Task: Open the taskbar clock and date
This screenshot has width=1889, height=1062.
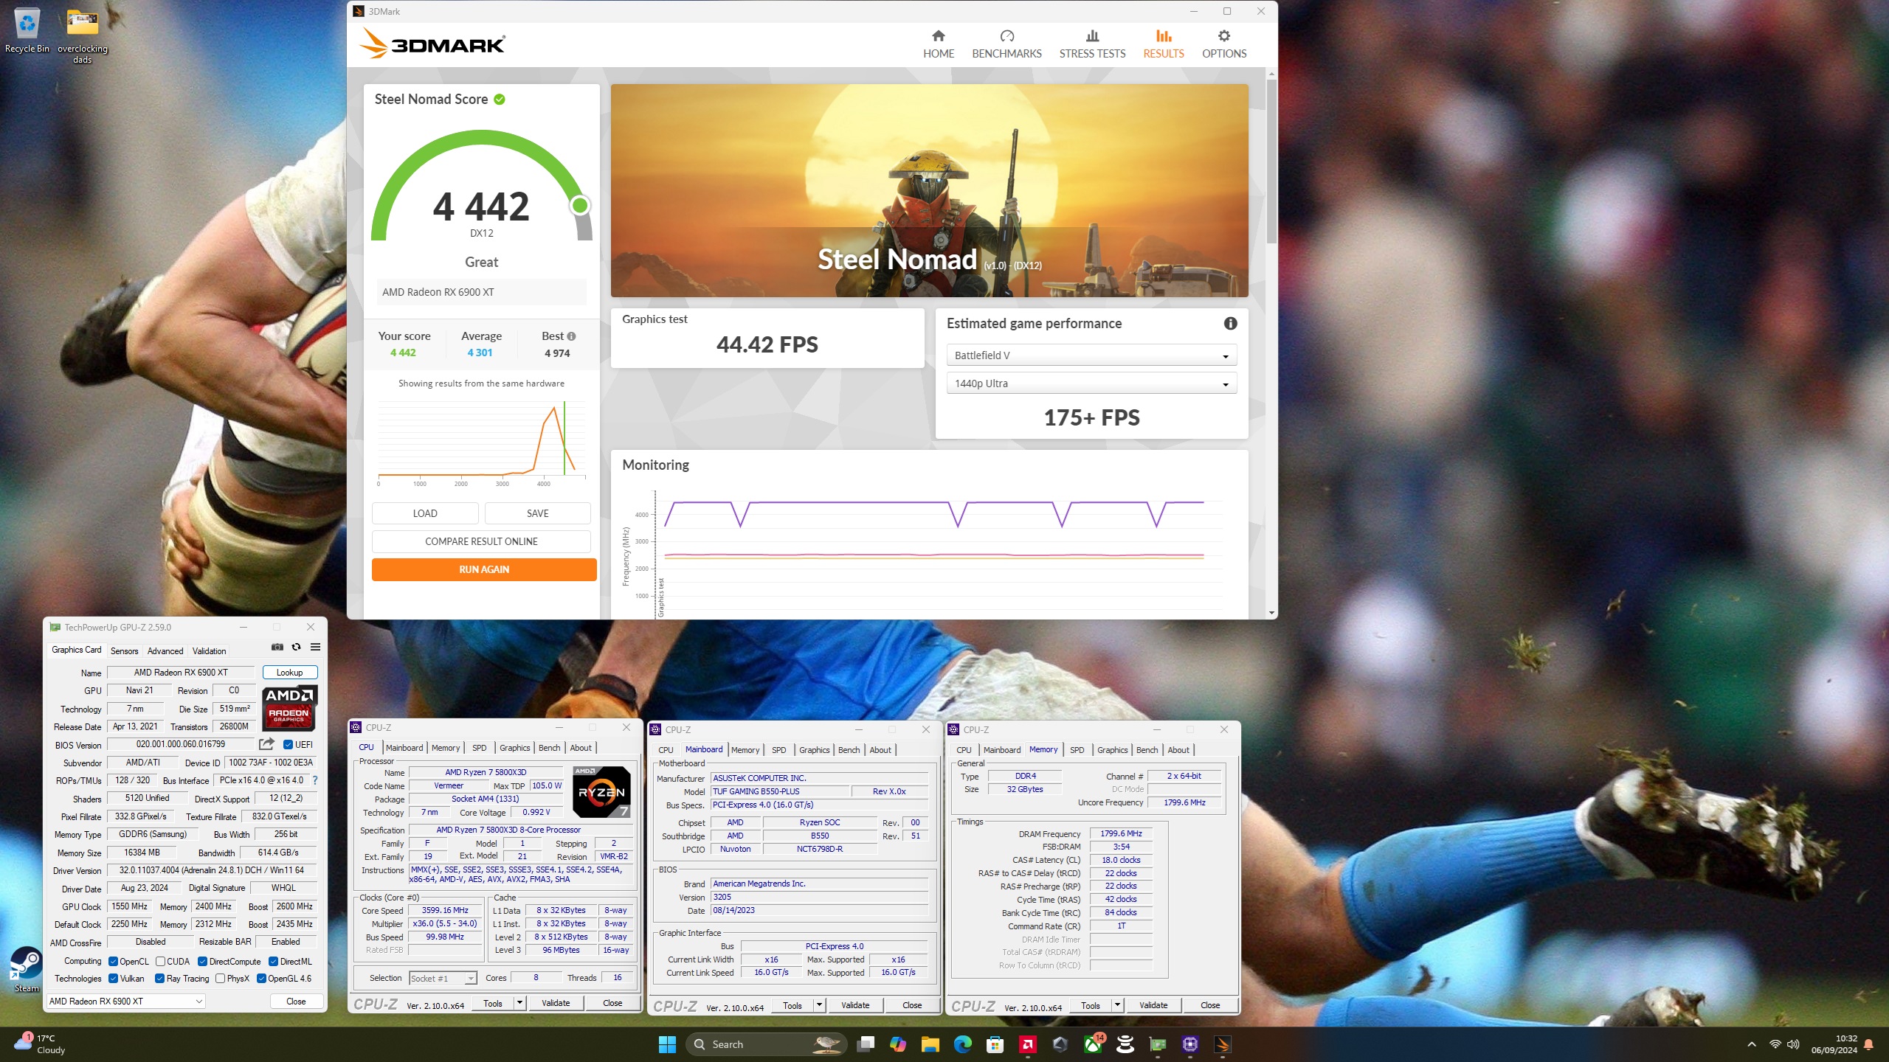Action: pyautogui.click(x=1834, y=1044)
